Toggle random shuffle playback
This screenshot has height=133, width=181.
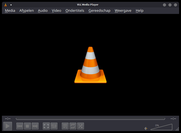click(81, 126)
